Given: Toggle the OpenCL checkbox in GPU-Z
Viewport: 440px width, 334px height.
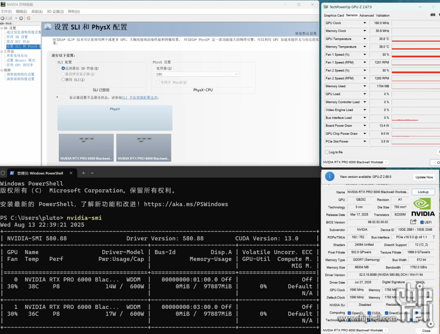Looking at the screenshot, I should click(349, 313).
